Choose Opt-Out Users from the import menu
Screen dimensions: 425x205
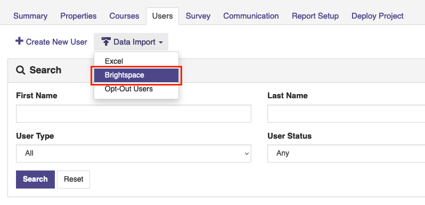[136, 89]
